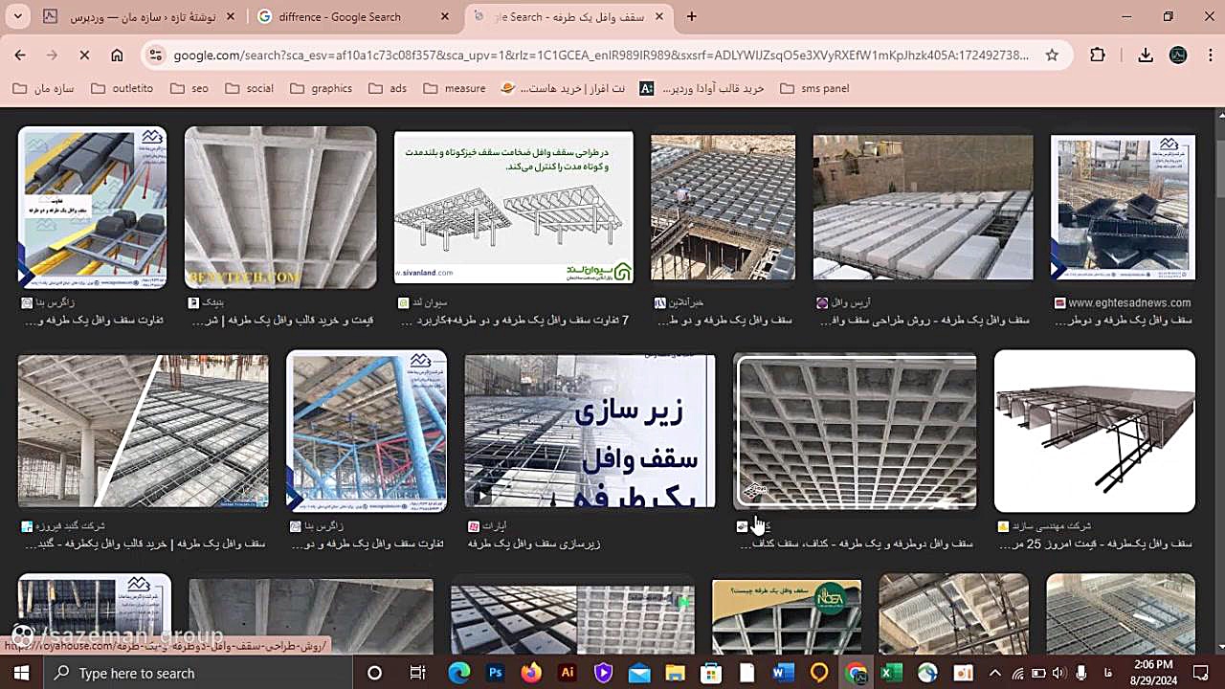This screenshot has width=1225, height=689.
Task: Expand the social bookmarks folder
Action: point(249,88)
